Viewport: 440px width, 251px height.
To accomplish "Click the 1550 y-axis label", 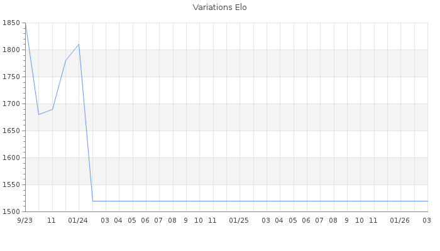I will [x=11, y=185].
